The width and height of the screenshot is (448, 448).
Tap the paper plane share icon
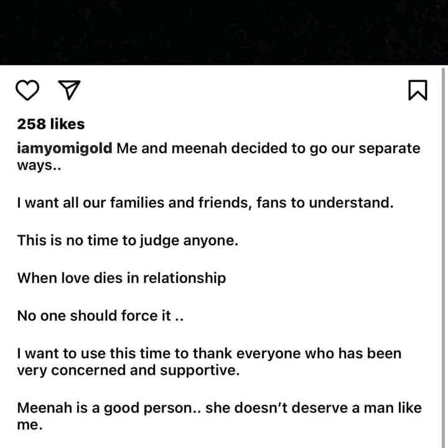pyautogui.click(x=68, y=91)
